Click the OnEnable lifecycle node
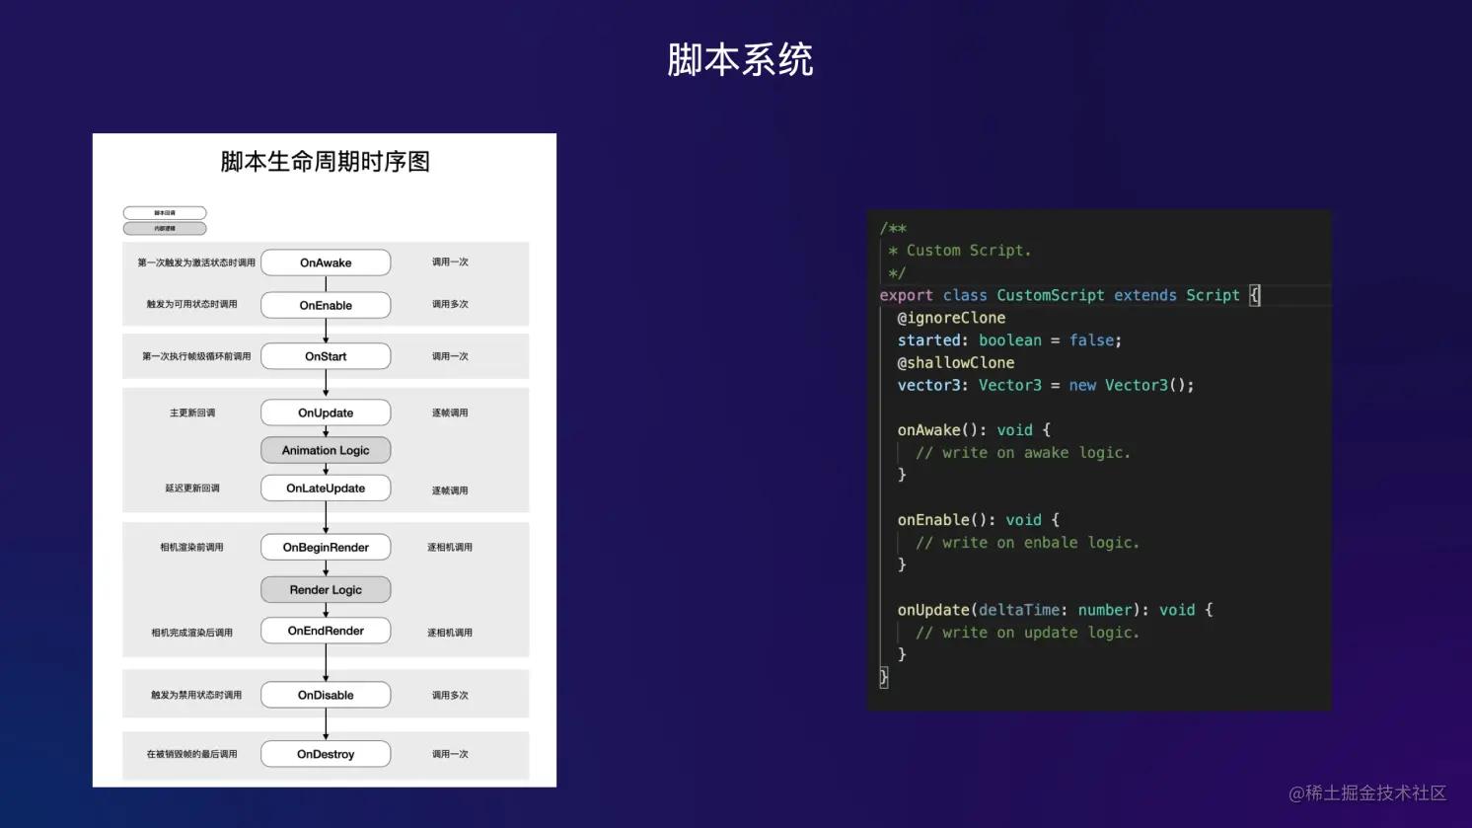 pos(326,305)
